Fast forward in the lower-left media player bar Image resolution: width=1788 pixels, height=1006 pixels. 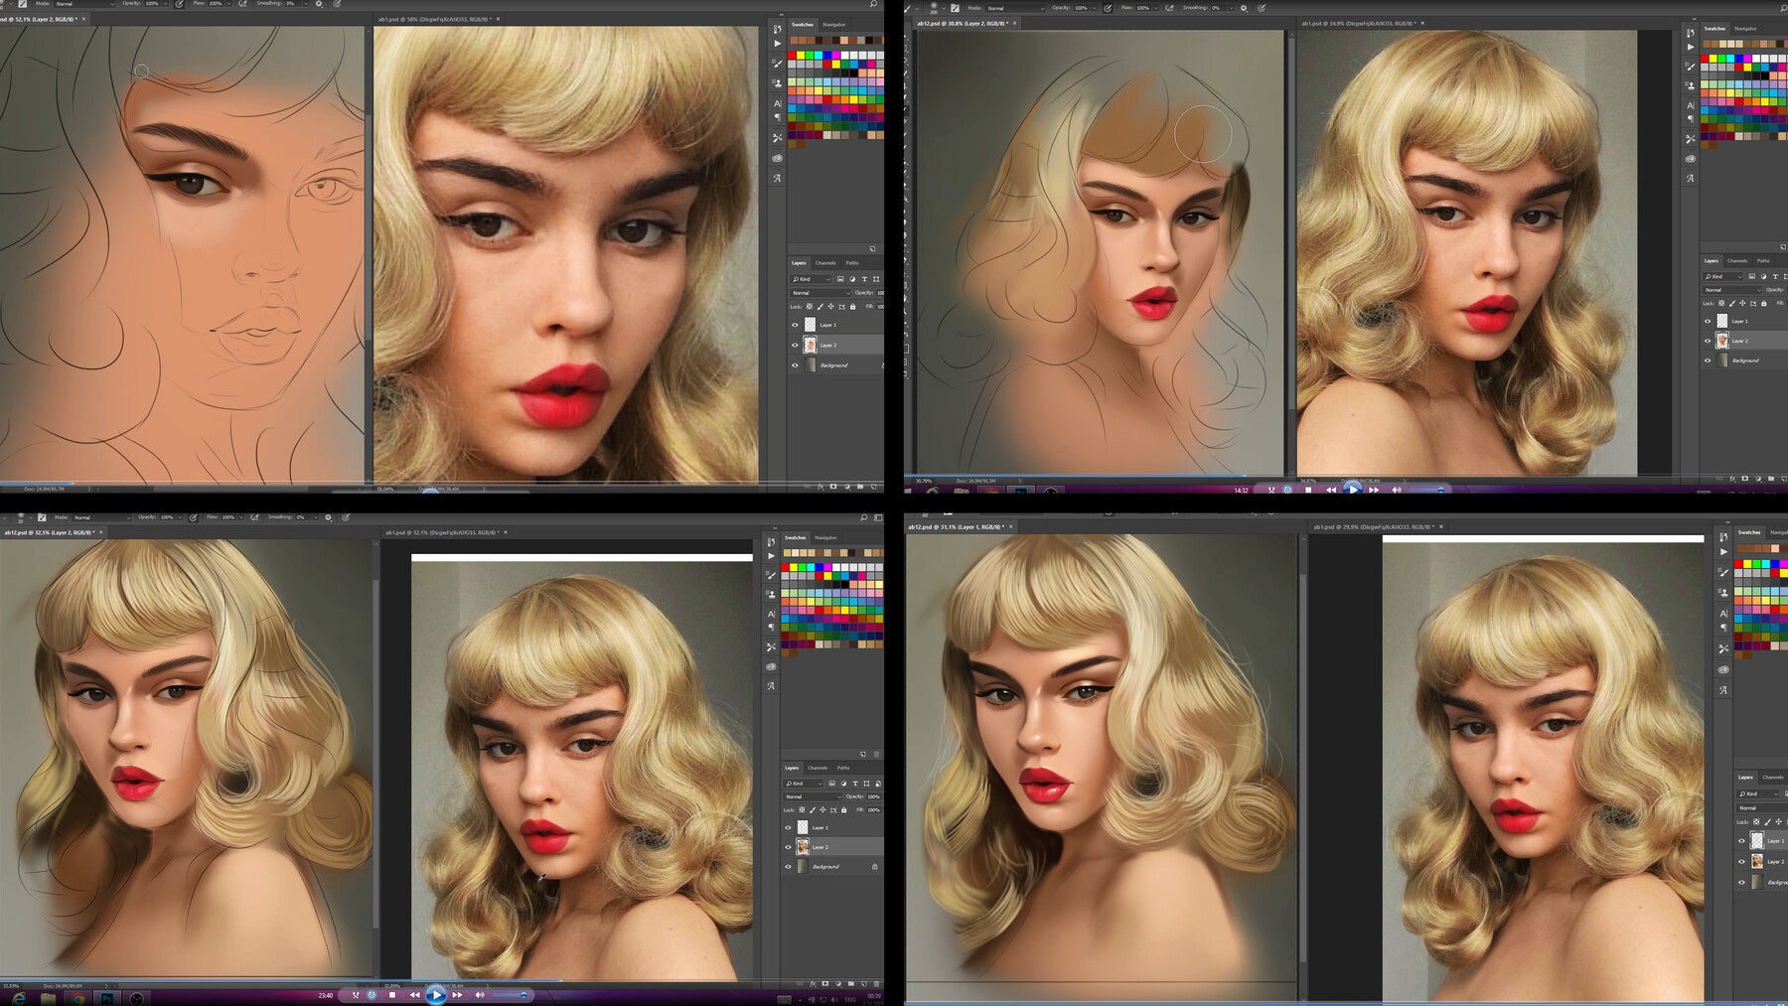tap(458, 994)
